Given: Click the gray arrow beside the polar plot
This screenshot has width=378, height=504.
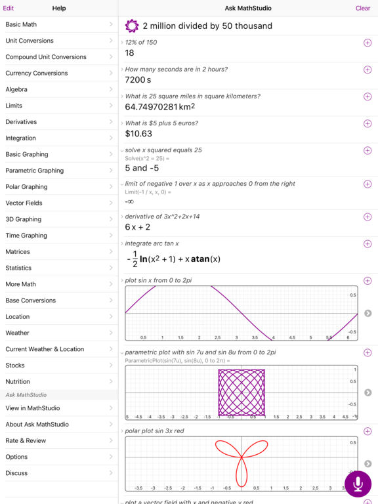Looking at the screenshot, I should coord(368,463).
